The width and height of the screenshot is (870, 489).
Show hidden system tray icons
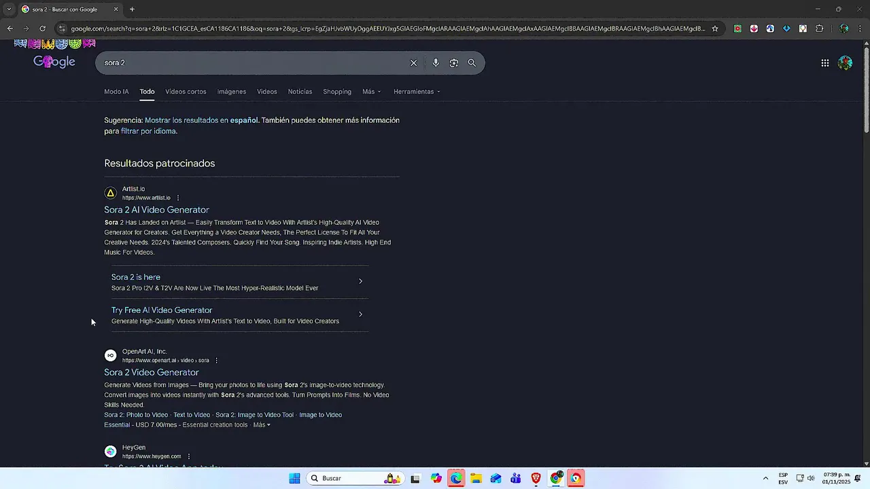[765, 478]
